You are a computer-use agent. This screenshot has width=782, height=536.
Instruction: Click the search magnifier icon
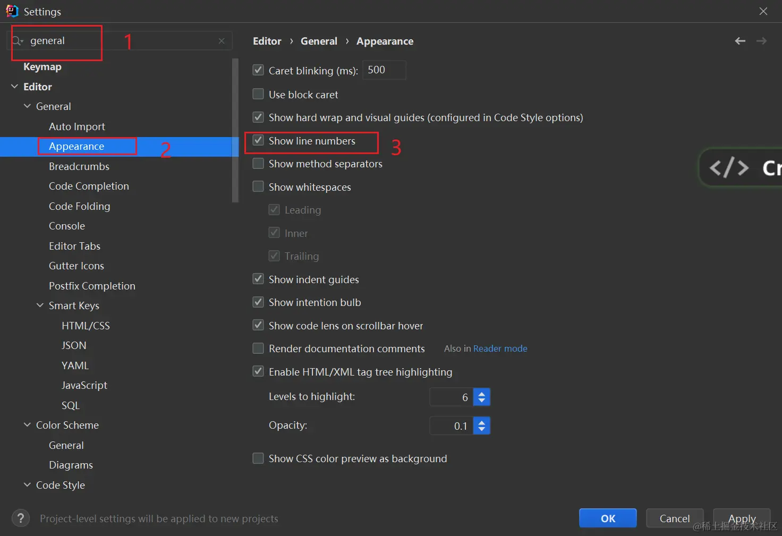pyautogui.click(x=16, y=41)
